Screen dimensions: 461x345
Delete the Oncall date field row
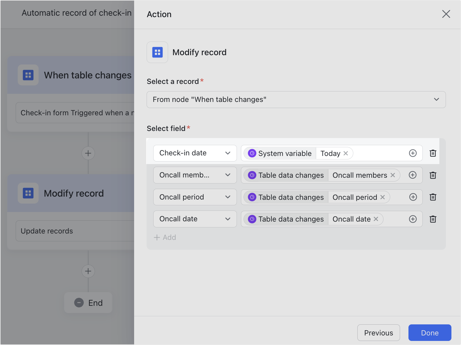click(x=433, y=219)
